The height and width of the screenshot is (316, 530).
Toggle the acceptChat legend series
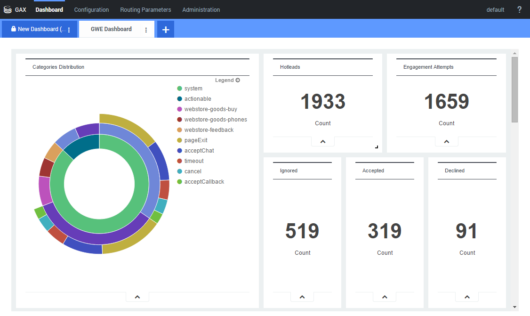click(x=198, y=151)
